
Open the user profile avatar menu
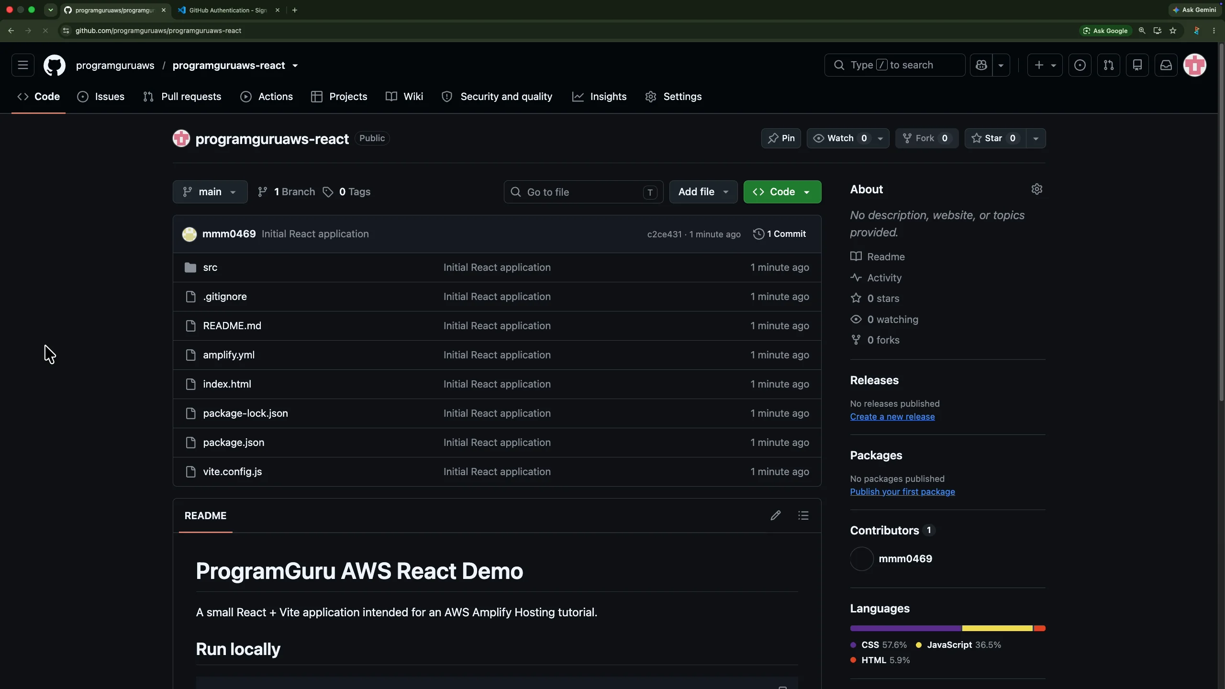coord(1195,65)
